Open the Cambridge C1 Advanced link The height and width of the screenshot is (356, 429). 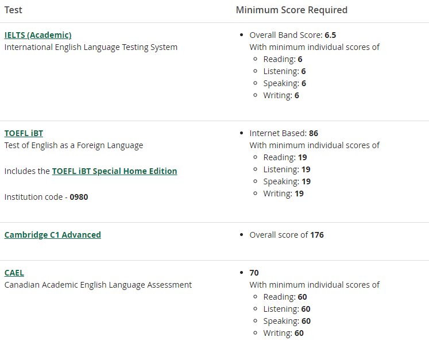52,235
